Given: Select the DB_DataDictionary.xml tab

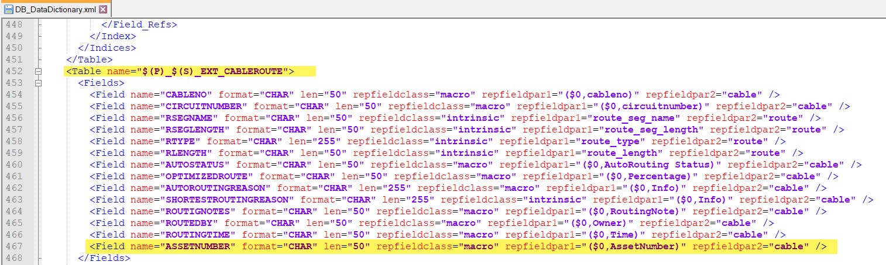Looking at the screenshot, I should 56,9.
